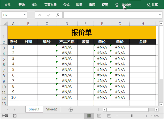Click the 共享 share button

click(152, 5)
